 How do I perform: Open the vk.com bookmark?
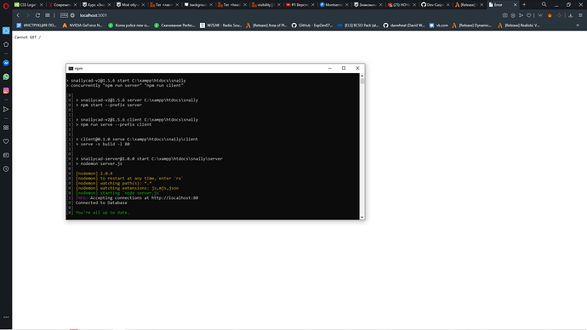[x=438, y=26]
